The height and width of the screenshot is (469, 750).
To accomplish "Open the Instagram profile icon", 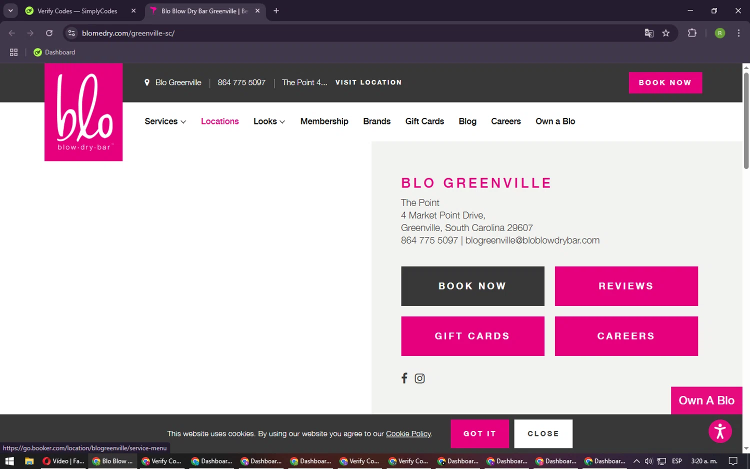I will pos(420,378).
